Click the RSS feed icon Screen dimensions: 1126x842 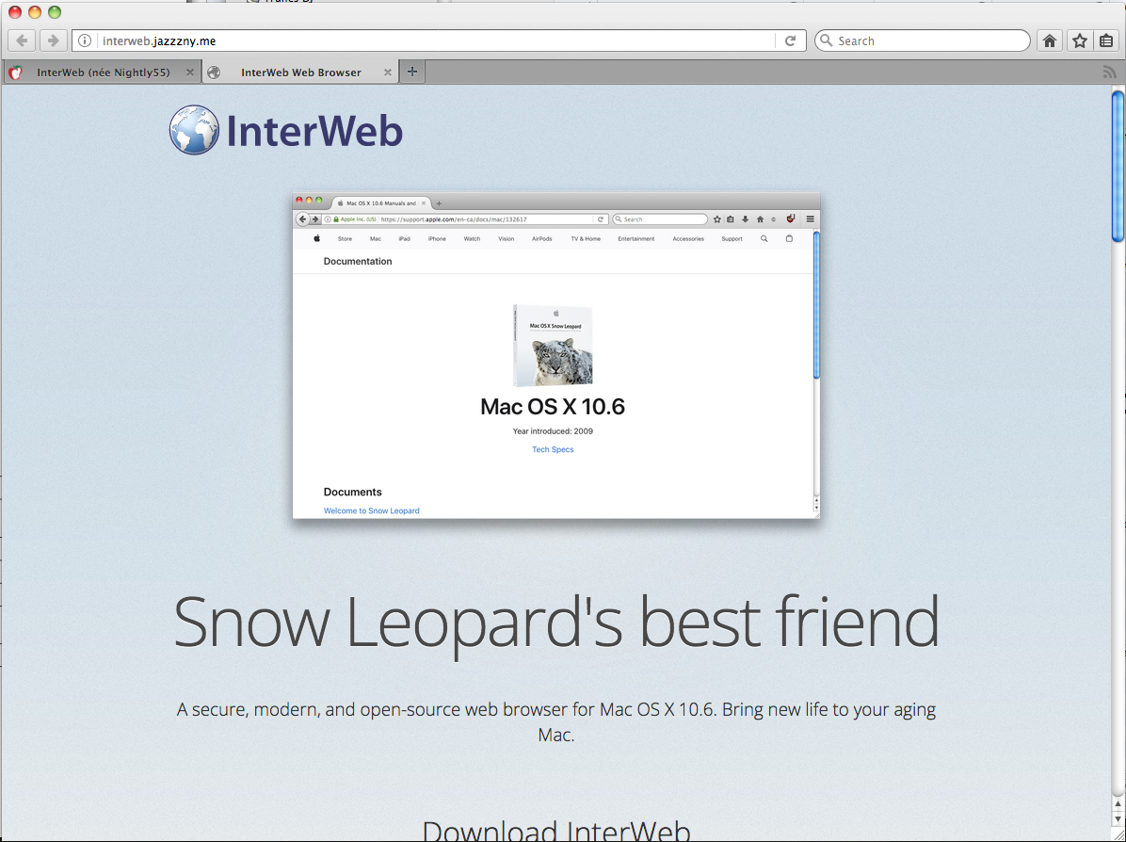1109,72
